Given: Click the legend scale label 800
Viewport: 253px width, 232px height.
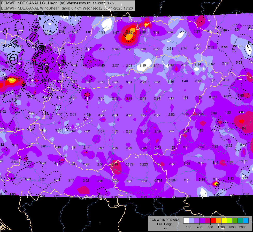Looking at the screenshot, I should tap(210, 227).
